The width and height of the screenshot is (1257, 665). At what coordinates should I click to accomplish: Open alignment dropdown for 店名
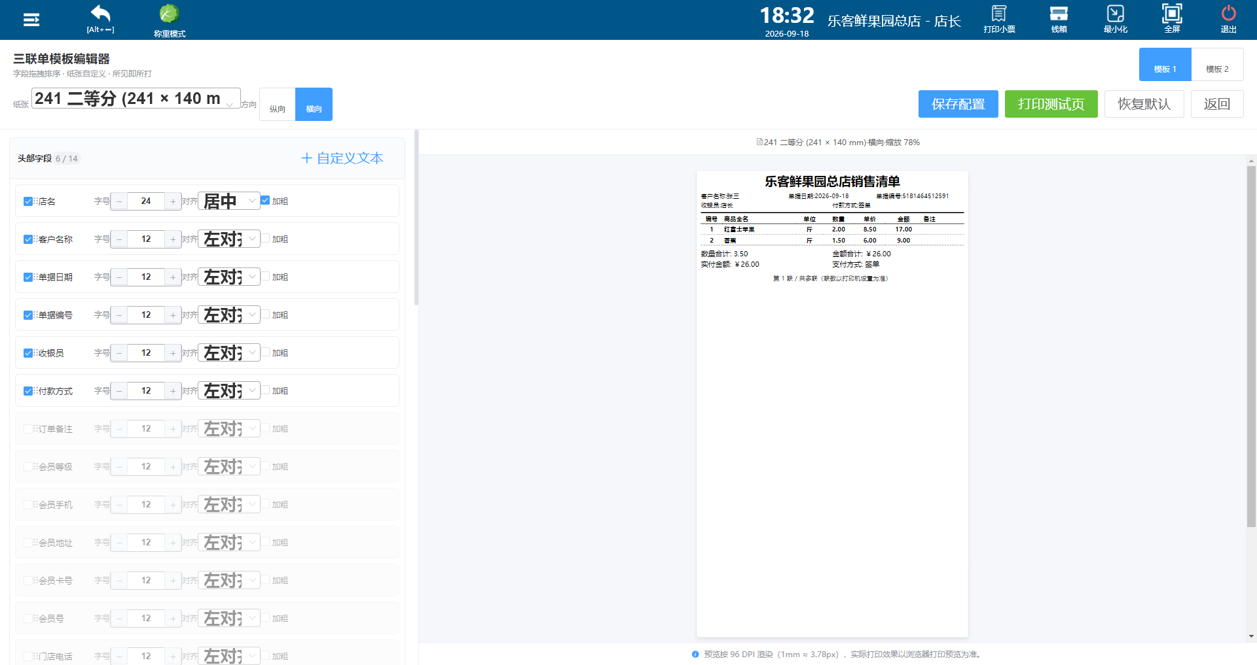229,201
